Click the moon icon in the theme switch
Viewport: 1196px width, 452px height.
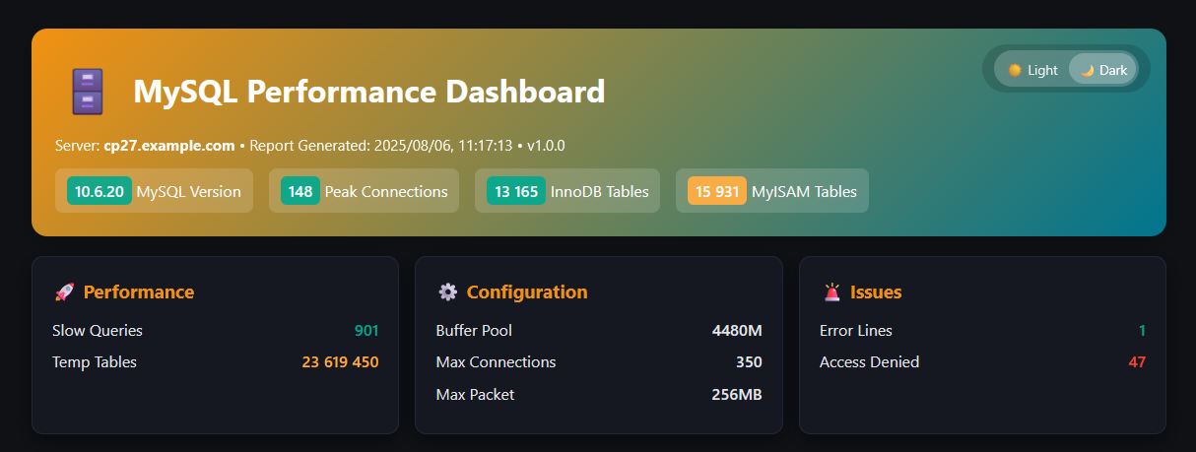pyautogui.click(x=1087, y=70)
